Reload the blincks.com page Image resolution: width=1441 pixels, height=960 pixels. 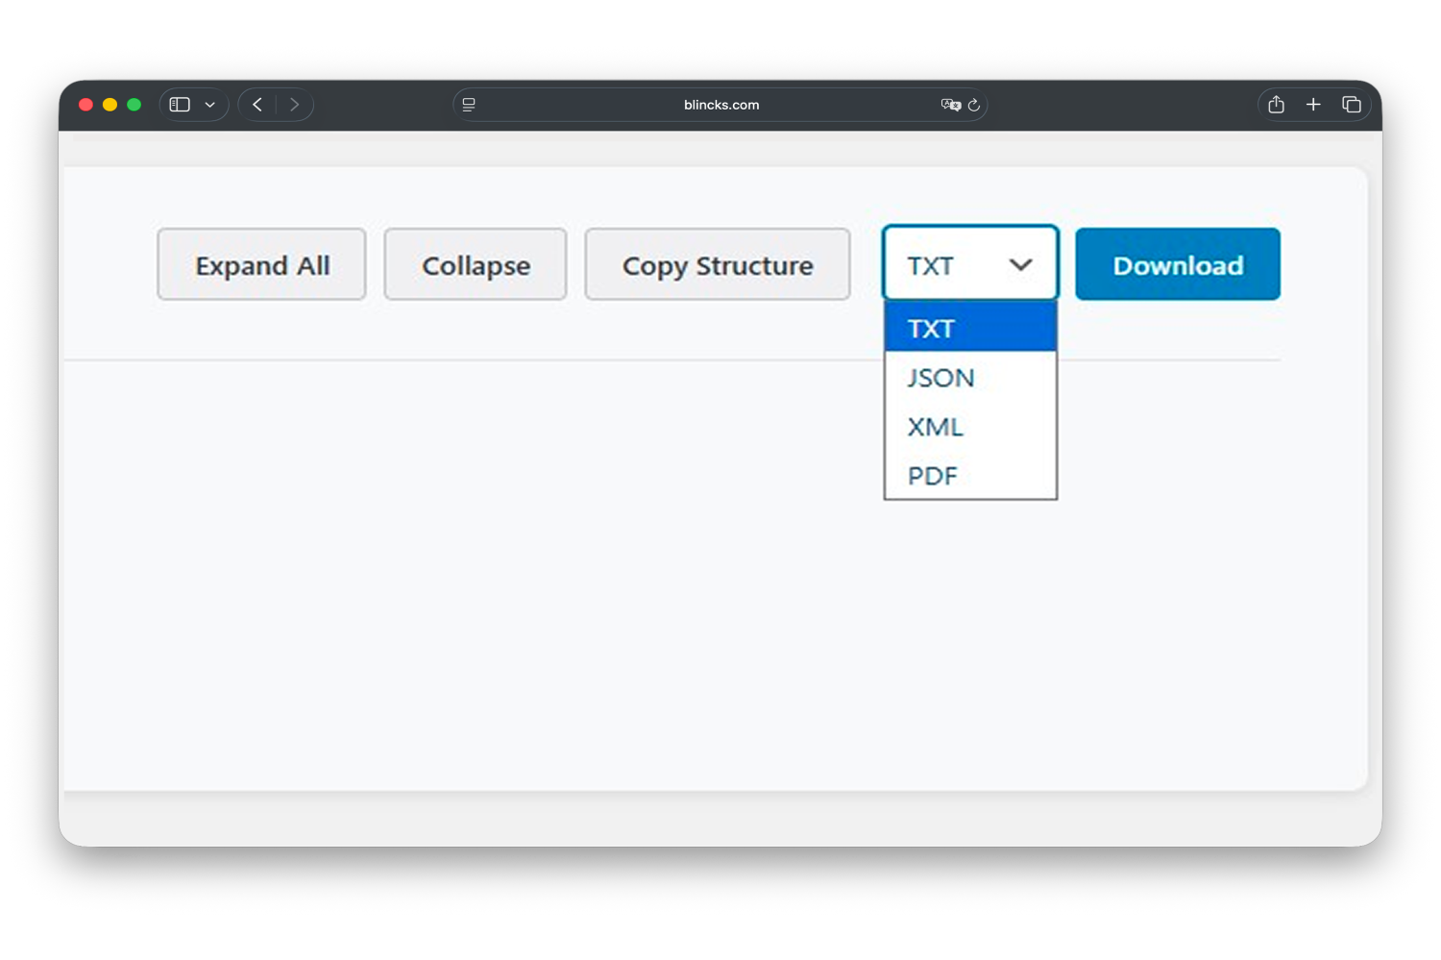tap(976, 105)
